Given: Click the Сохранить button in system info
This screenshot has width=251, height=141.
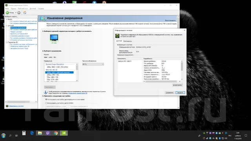Looking at the screenshot, I should (169, 92).
